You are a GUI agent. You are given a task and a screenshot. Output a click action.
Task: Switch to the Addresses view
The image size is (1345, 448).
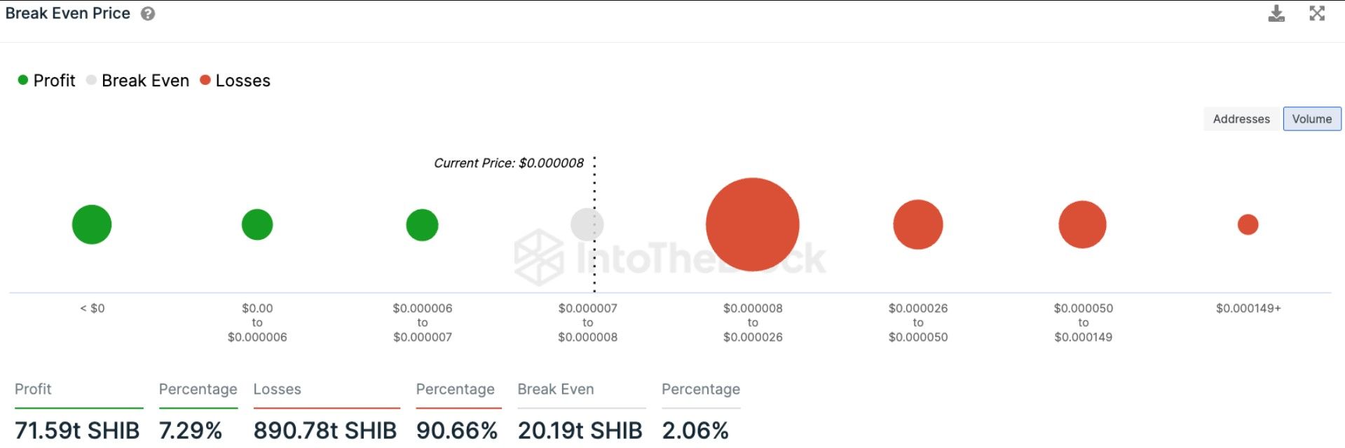pyautogui.click(x=1241, y=119)
